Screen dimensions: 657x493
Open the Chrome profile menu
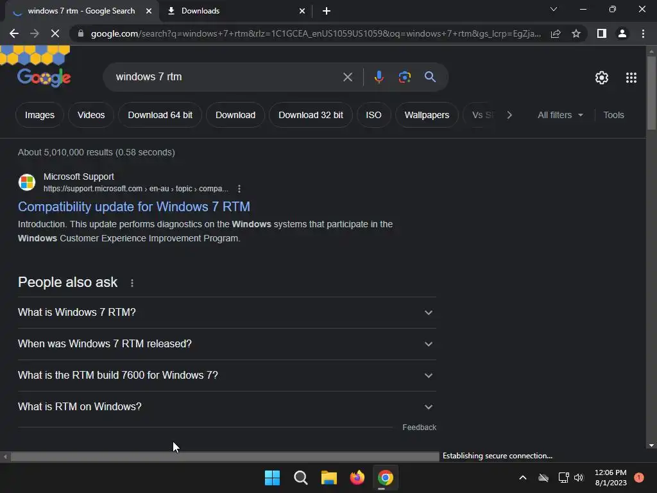pos(622,33)
